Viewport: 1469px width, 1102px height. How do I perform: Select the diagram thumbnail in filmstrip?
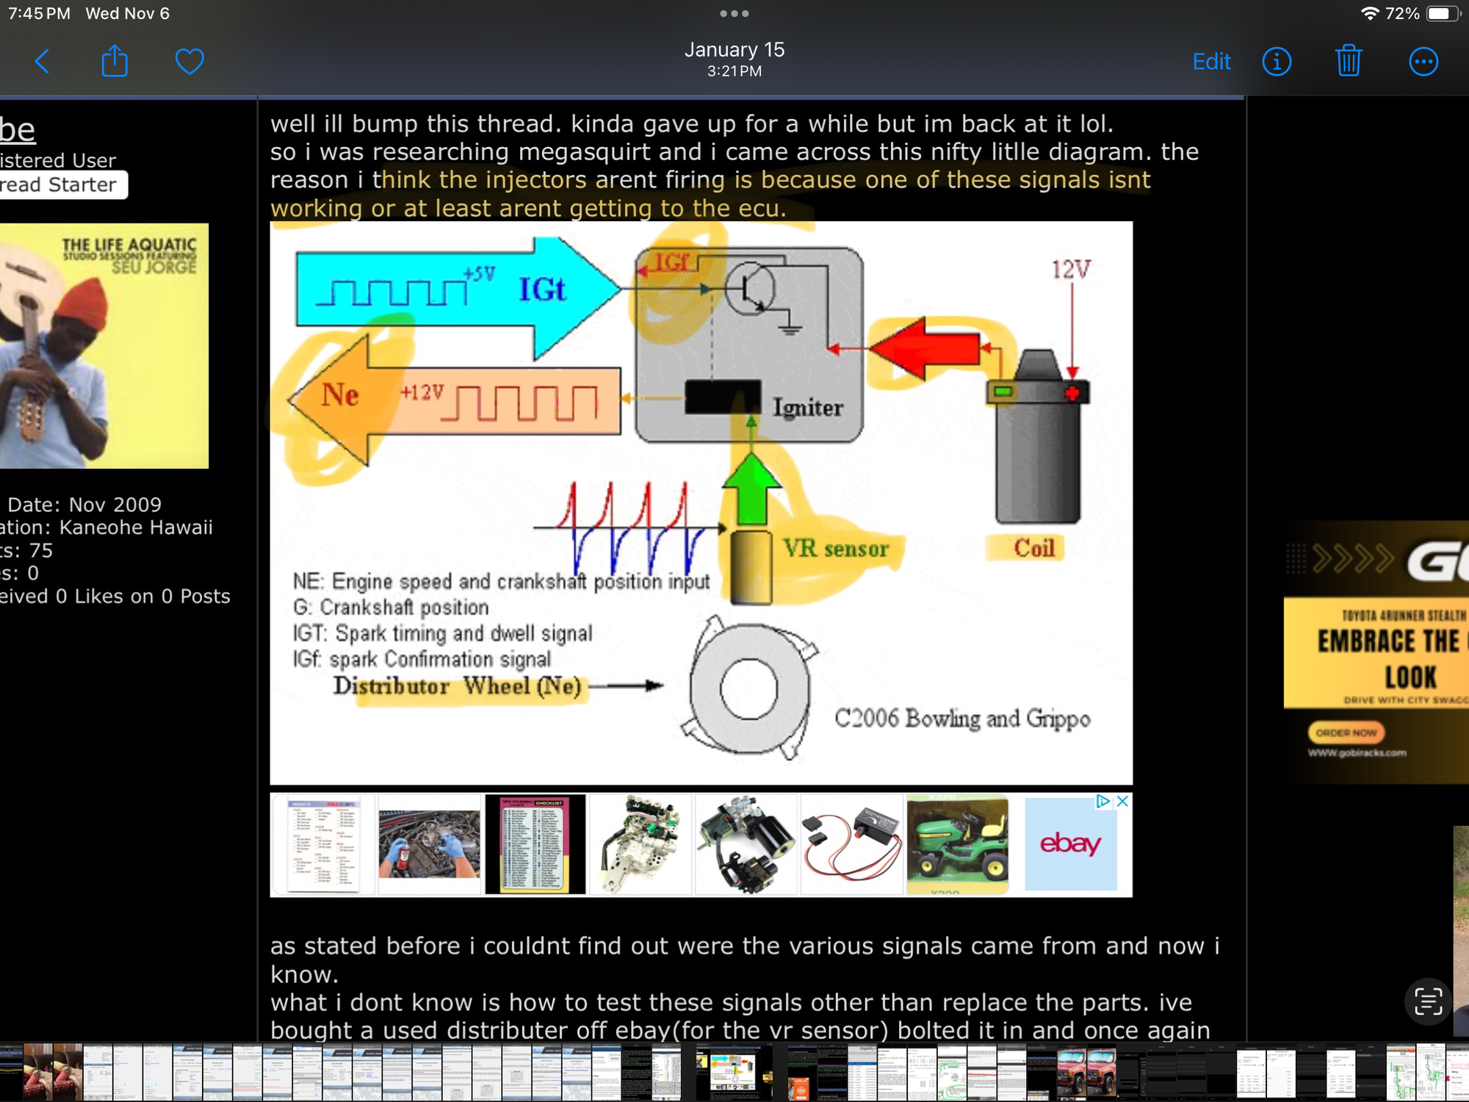pos(733,1073)
